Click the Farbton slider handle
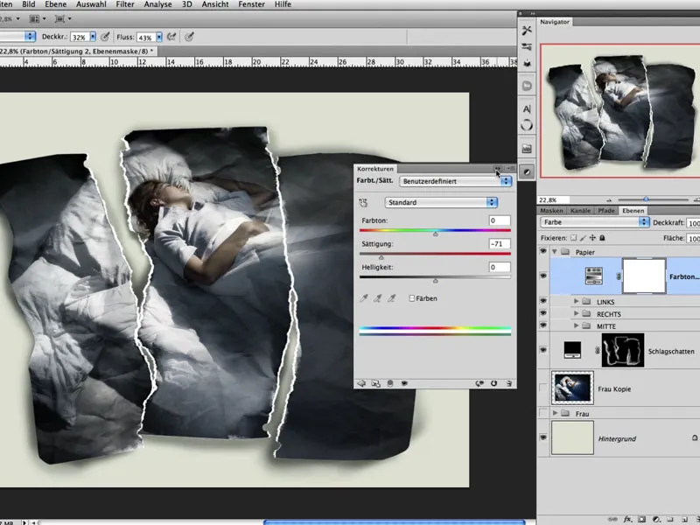Image resolution: width=700 pixels, height=525 pixels. pos(435,234)
